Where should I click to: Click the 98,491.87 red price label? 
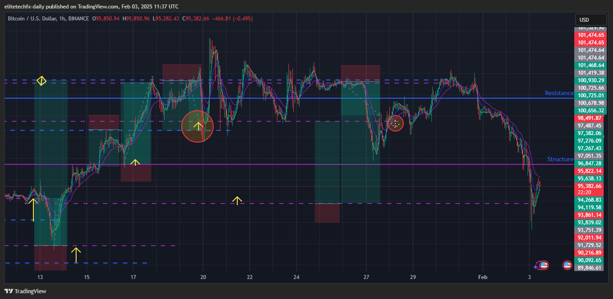click(590, 118)
